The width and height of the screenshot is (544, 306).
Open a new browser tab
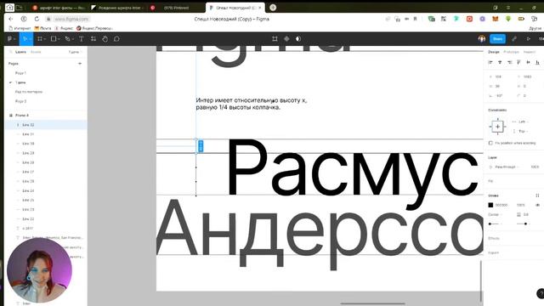273,8
